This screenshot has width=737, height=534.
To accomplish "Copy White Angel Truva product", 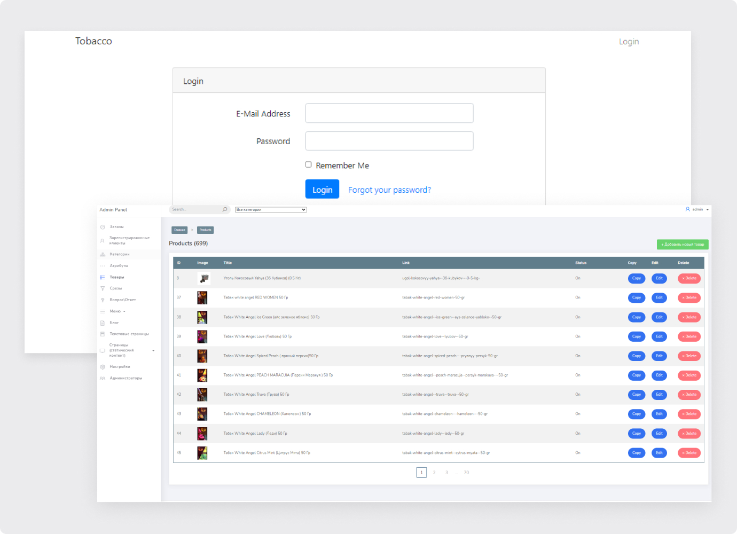I will (x=637, y=395).
